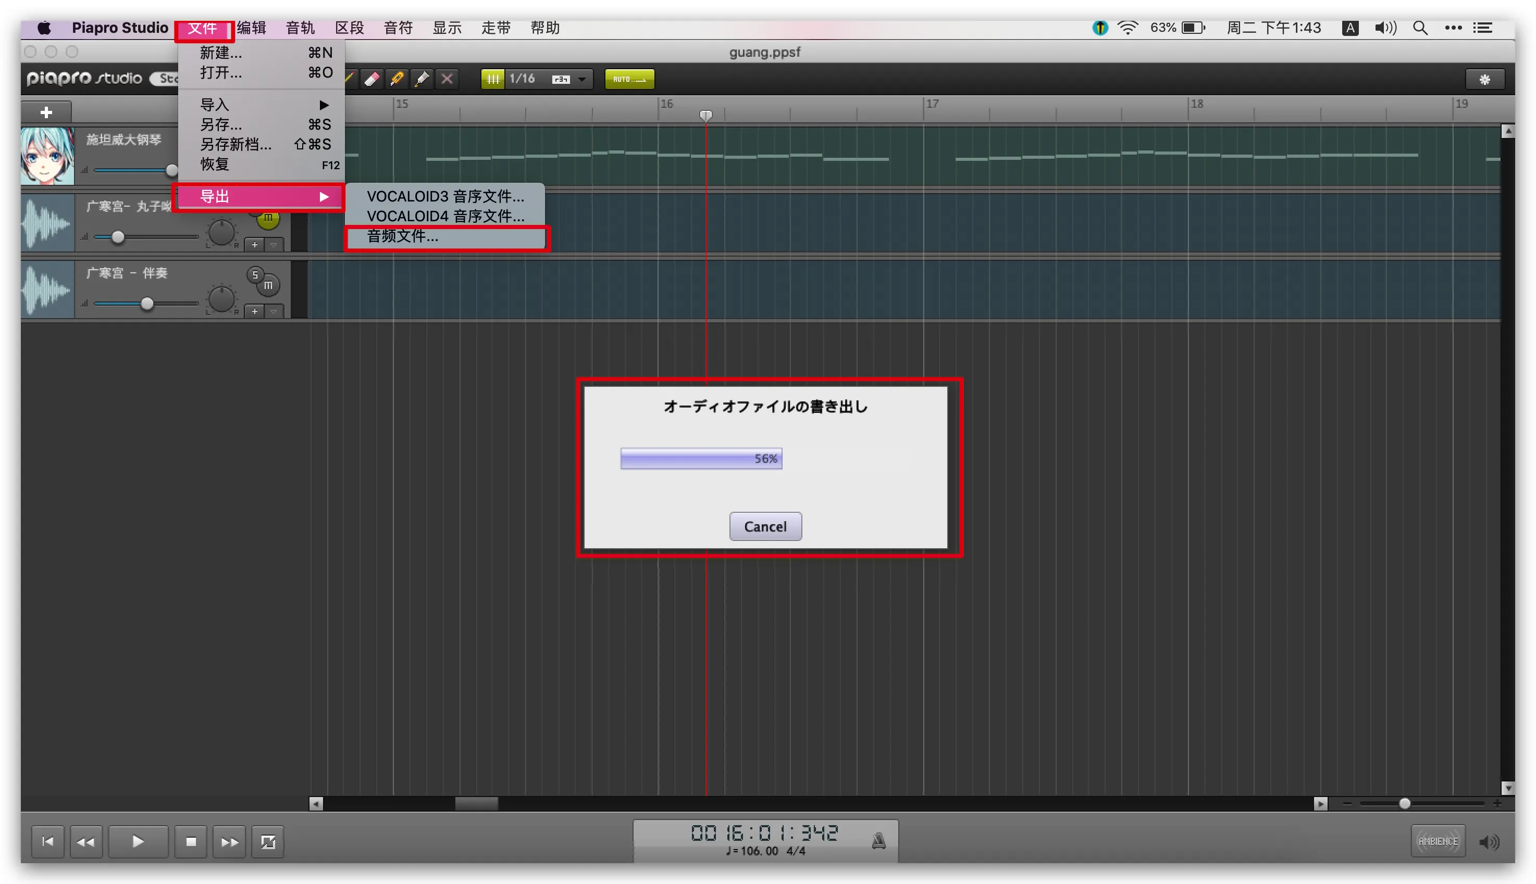The width and height of the screenshot is (1536, 884).
Task: Click the 广寒宫- 丸子 track waveform thumbnail
Action: point(47,223)
